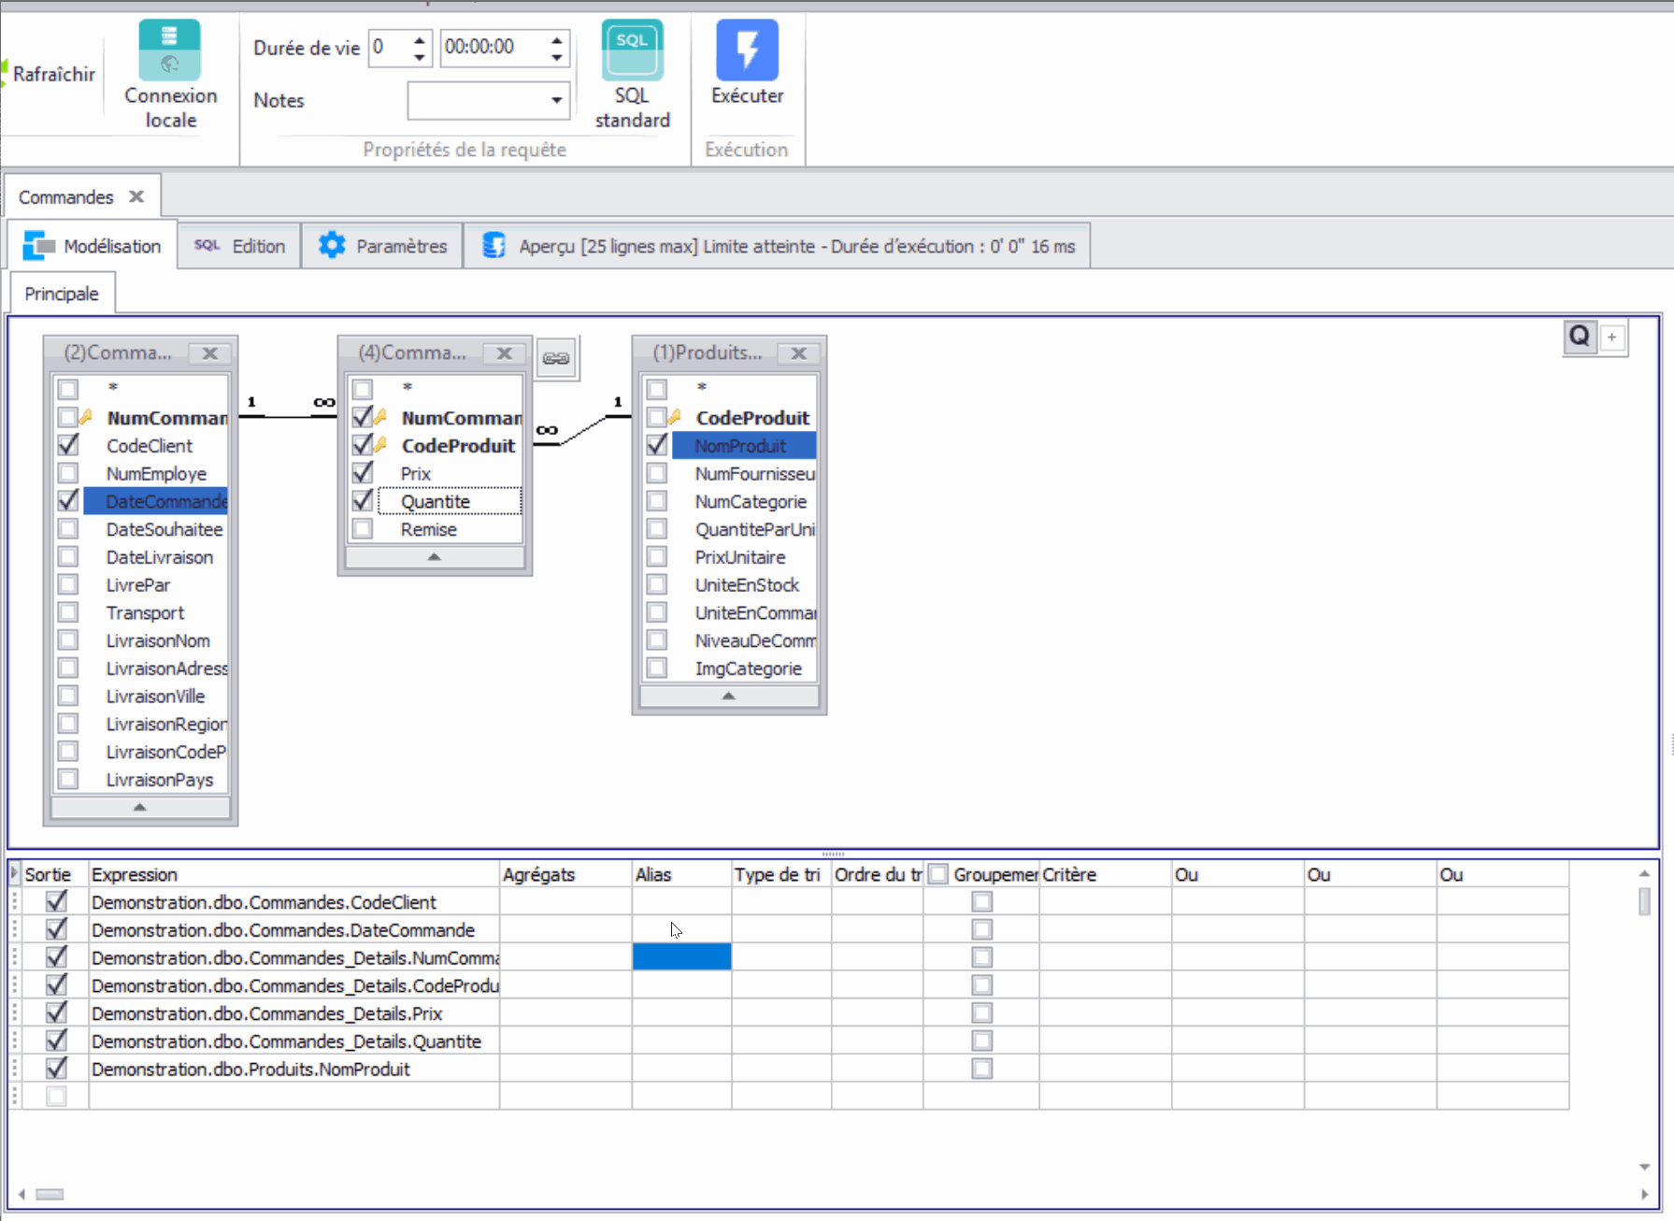Check UniteEnStock field checkbox
The image size is (1674, 1221).
(x=657, y=584)
